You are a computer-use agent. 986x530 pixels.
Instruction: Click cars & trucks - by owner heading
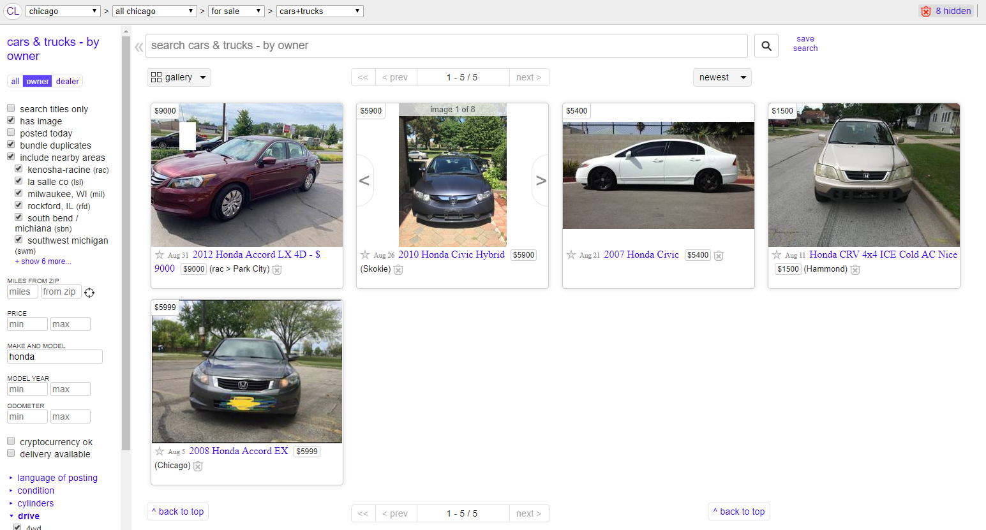click(x=53, y=49)
